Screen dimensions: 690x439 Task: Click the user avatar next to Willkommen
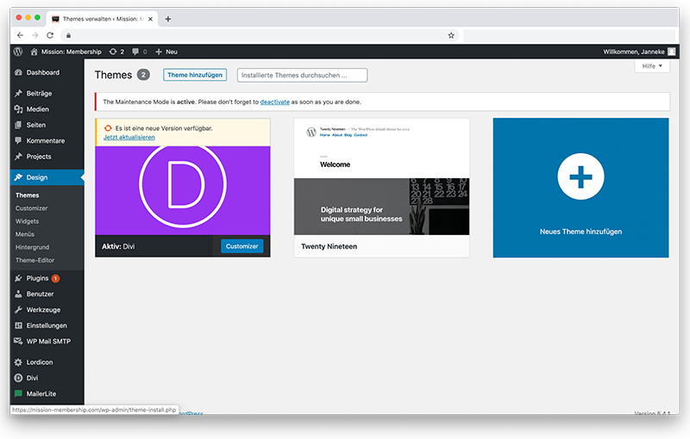(x=672, y=52)
